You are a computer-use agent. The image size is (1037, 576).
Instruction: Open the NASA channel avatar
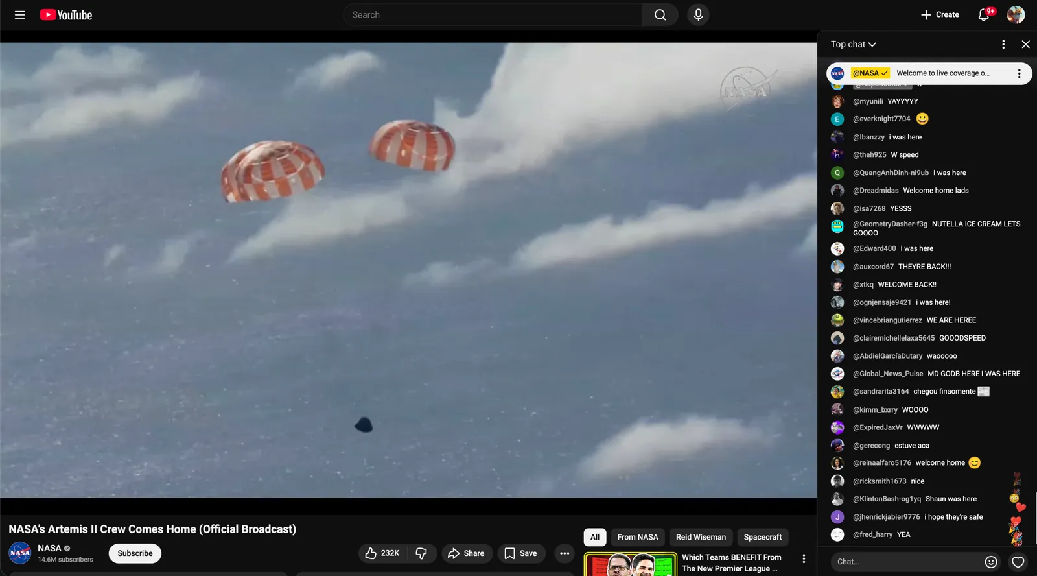tap(20, 553)
